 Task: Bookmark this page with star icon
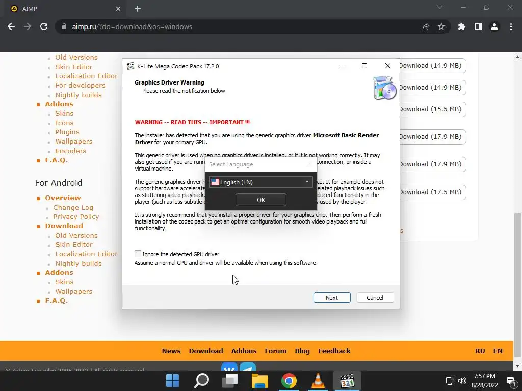coord(441,26)
